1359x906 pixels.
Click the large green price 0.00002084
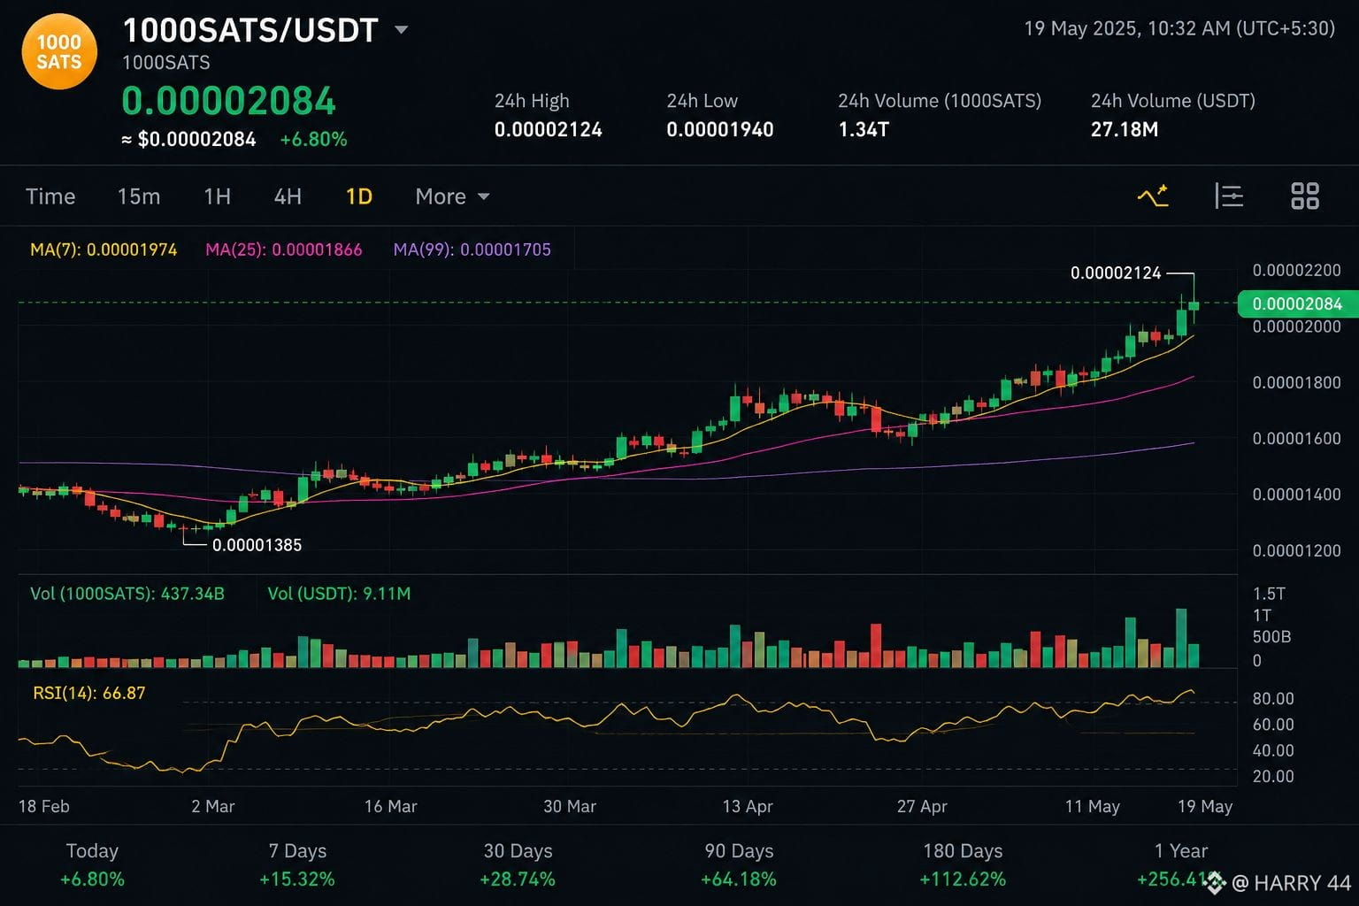click(x=229, y=101)
